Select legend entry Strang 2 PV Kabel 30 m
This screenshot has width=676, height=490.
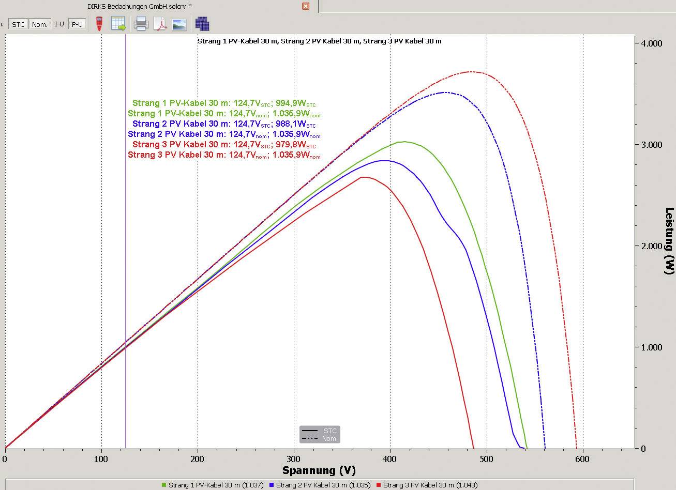pos(321,485)
